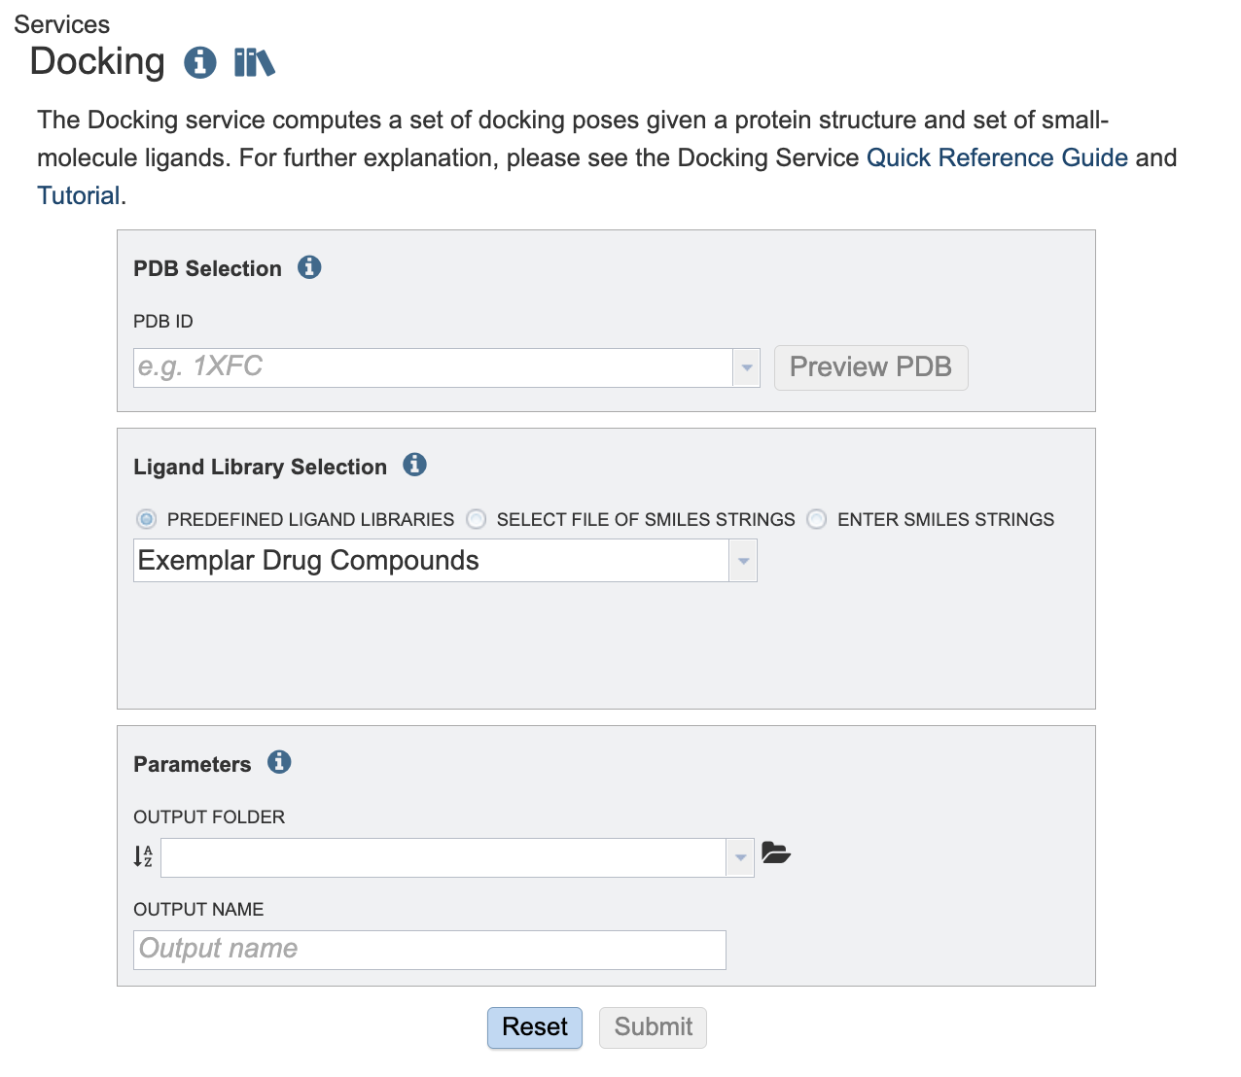Show PDB Selection info tooltip icon
Viewport: 1241px width, 1077px height.
309,266
